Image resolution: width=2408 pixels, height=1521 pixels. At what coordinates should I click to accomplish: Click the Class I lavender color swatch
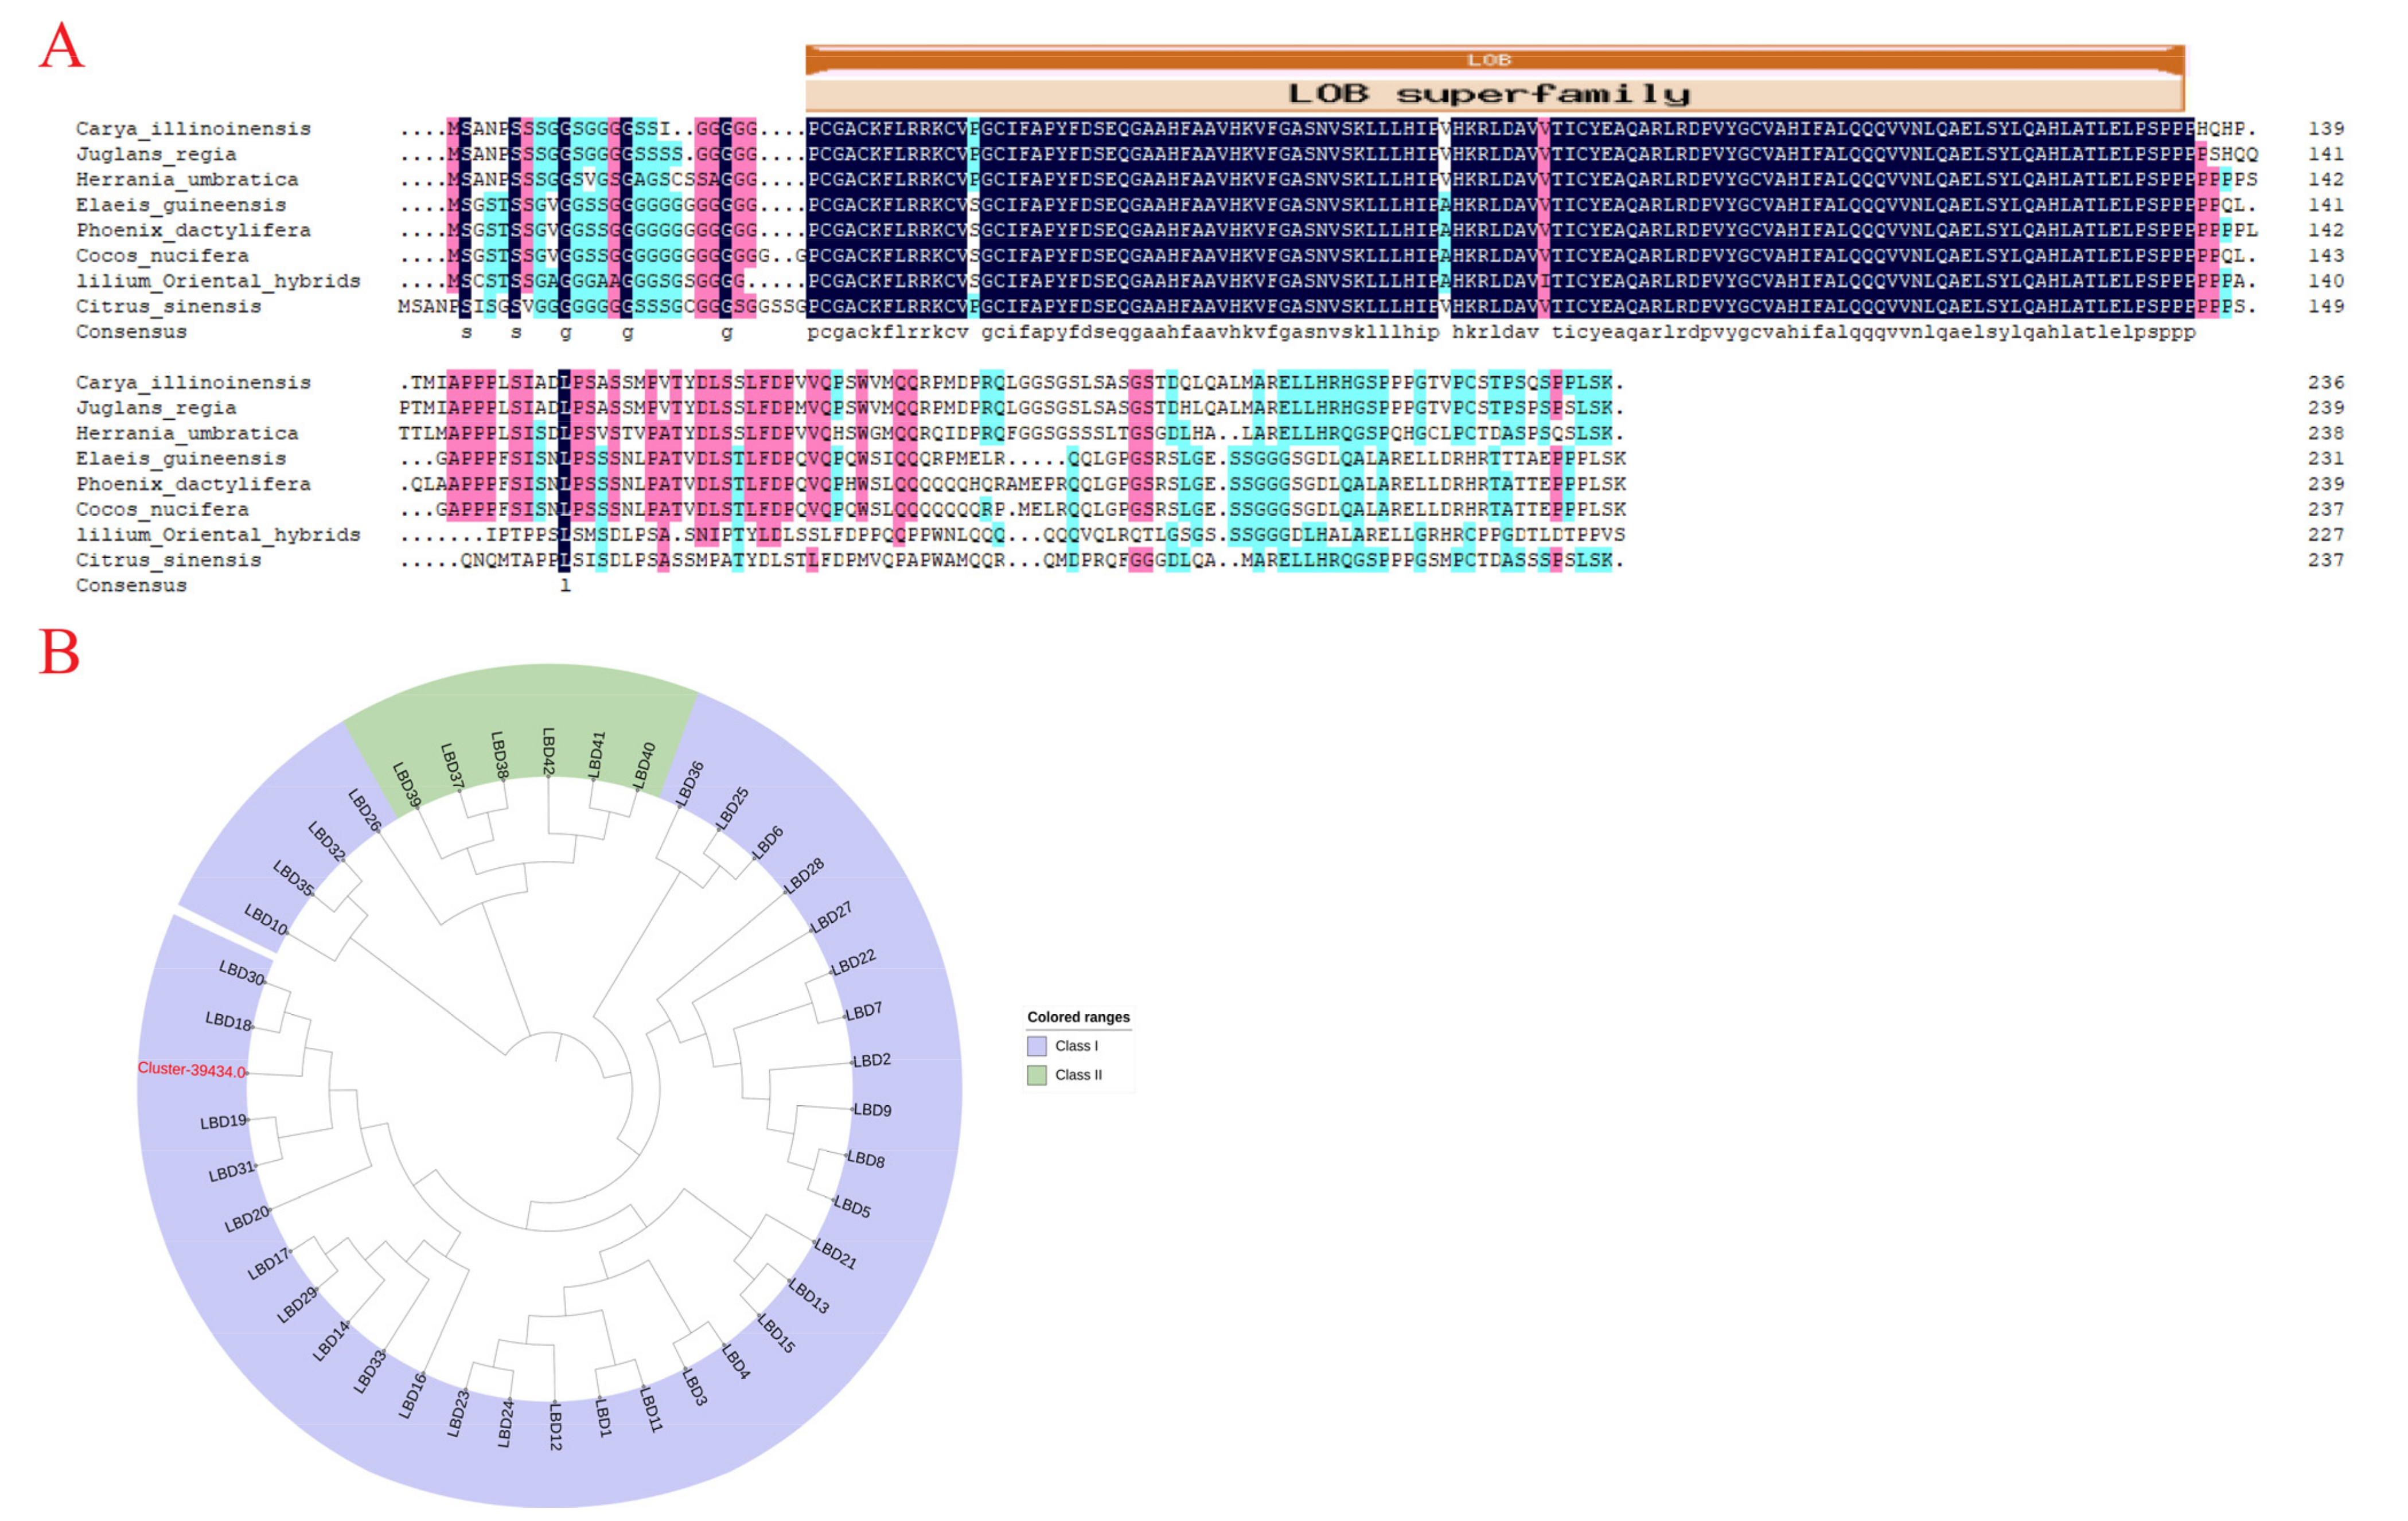[1037, 1046]
